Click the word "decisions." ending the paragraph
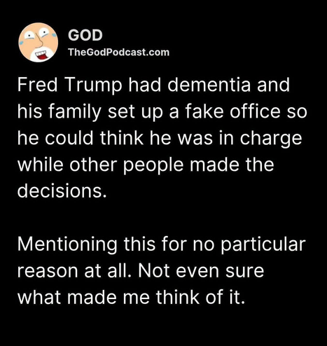Image resolution: width=327 pixels, height=346 pixels. [62, 191]
